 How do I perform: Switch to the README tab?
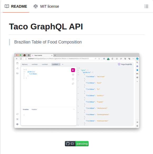(x=16, y=6)
